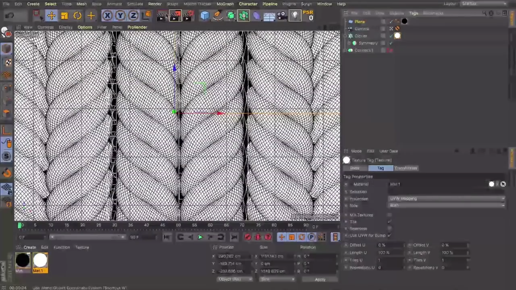This screenshot has width=516, height=290.
Task: Select the Cube primitive icon in the toolbar
Action: pyautogui.click(x=205, y=15)
